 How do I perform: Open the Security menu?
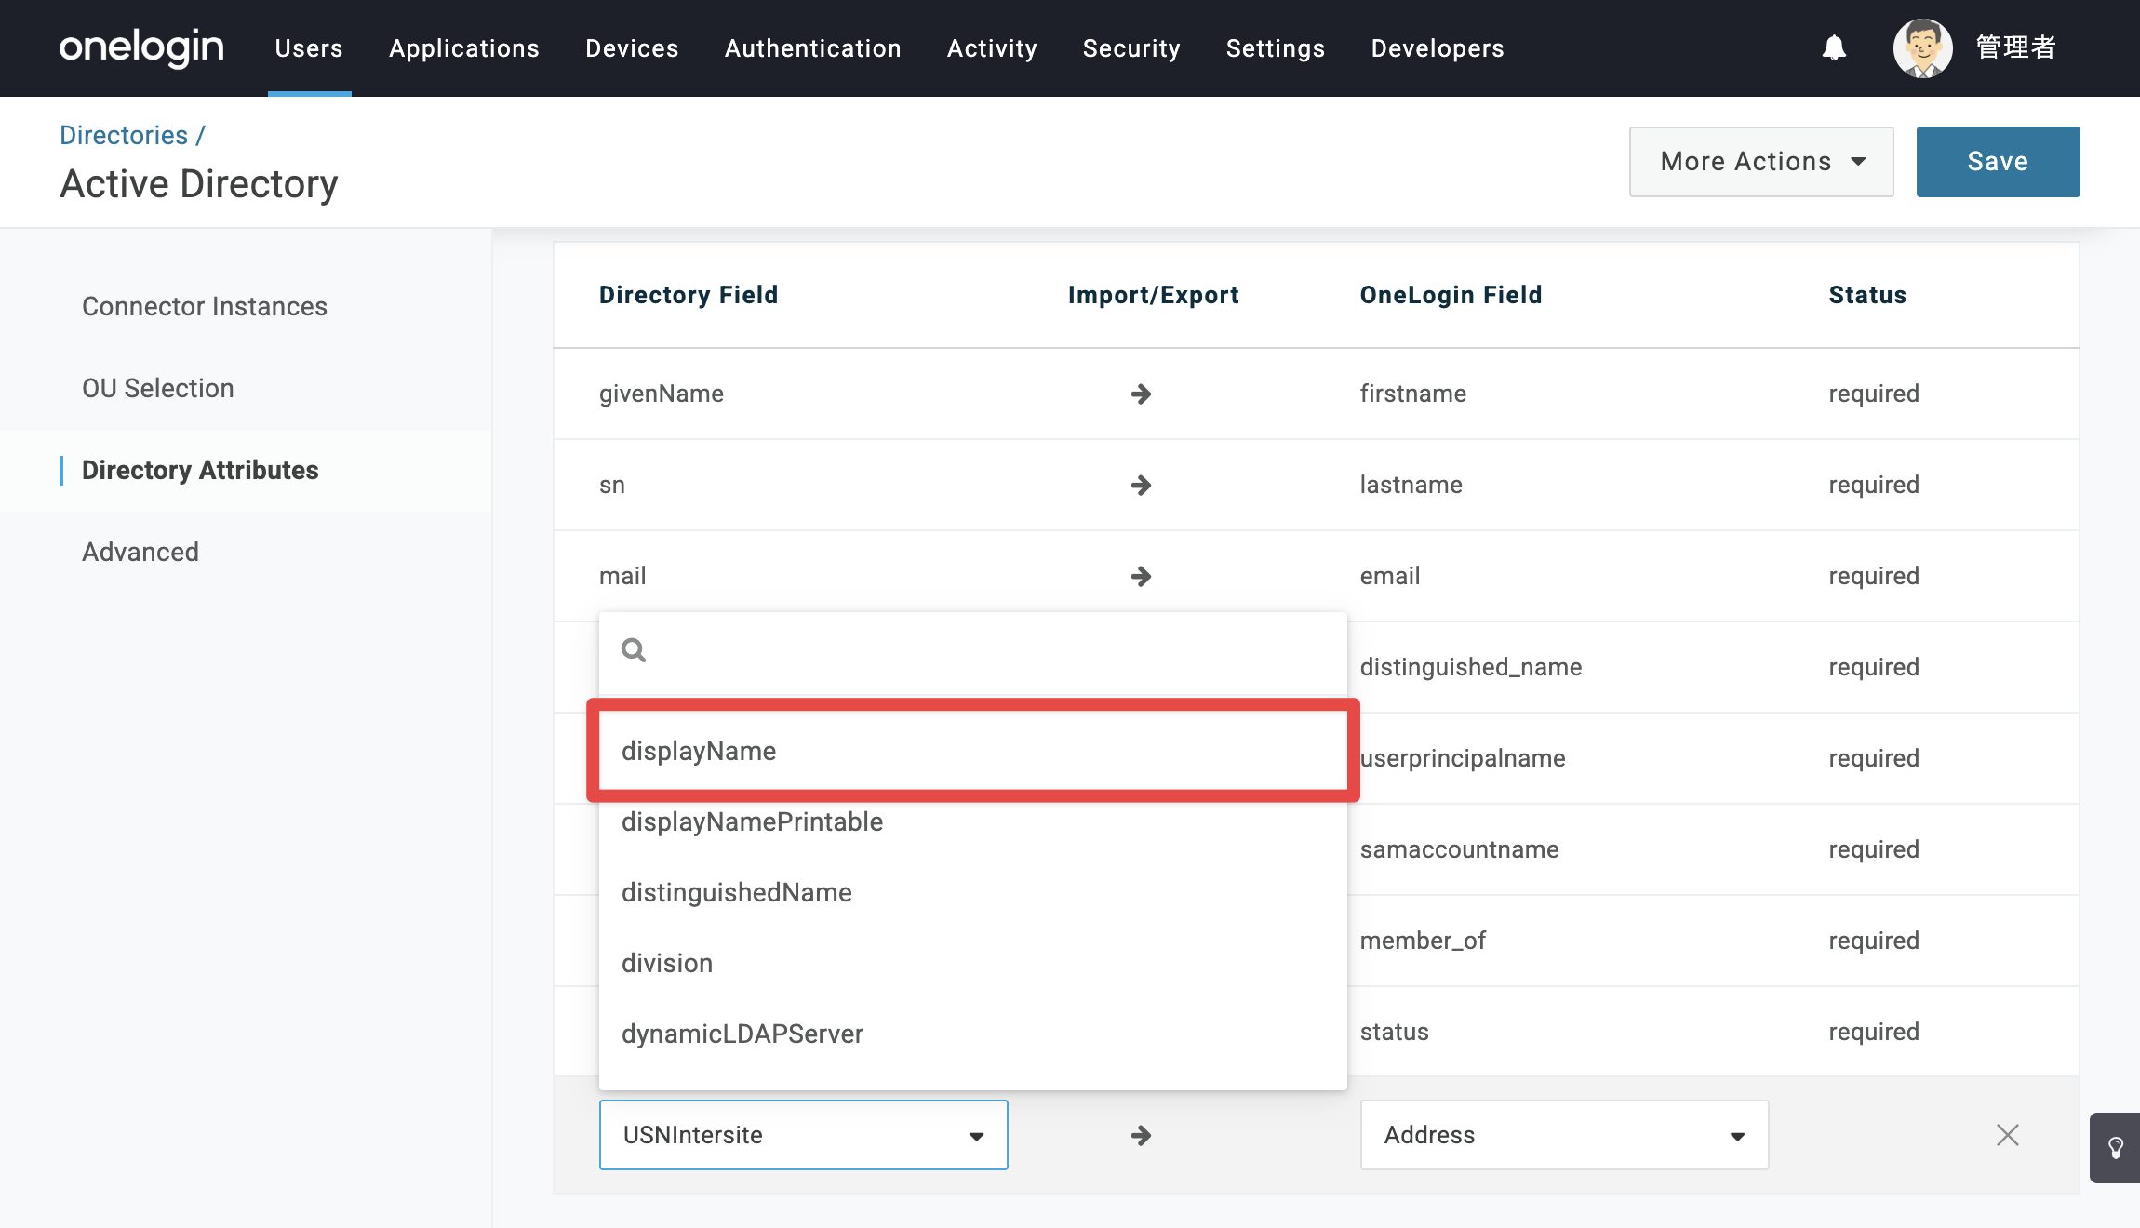tap(1131, 48)
